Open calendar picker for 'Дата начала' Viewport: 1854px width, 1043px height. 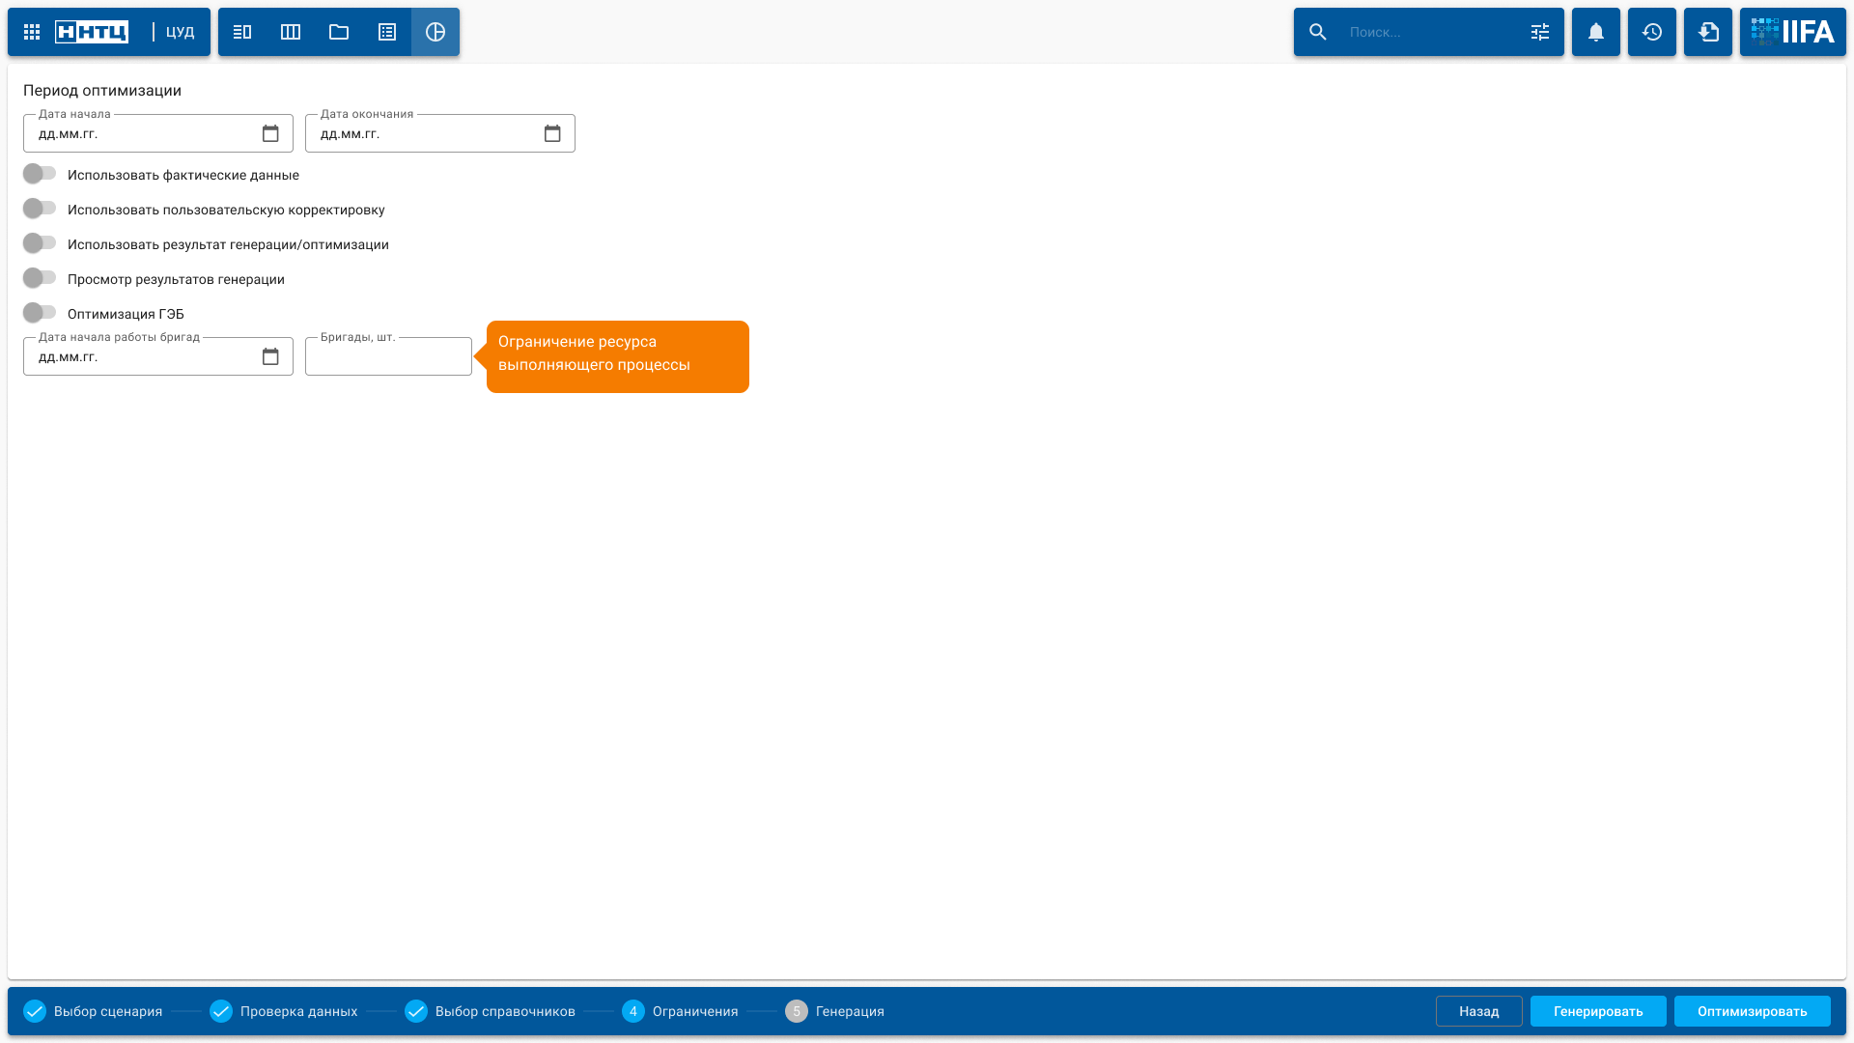coord(270,133)
